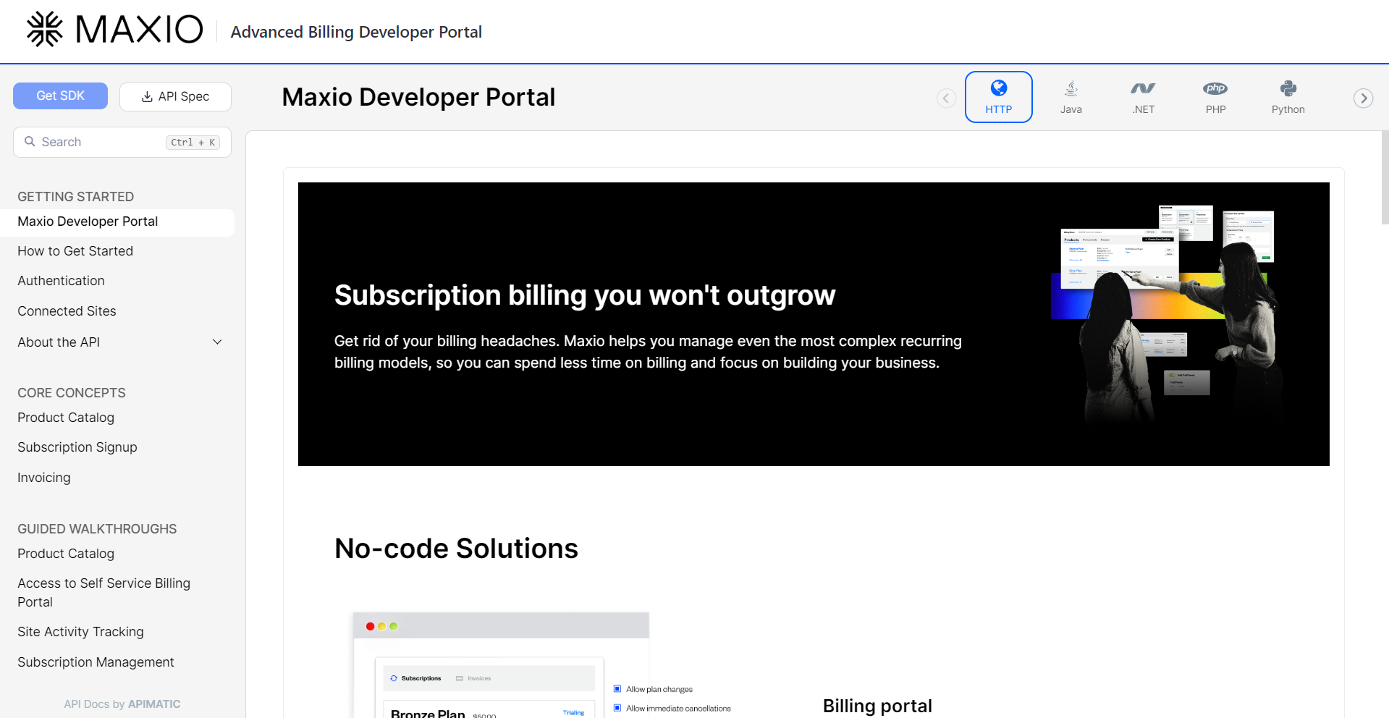Click CORE CONCEPTS section label

(72, 393)
